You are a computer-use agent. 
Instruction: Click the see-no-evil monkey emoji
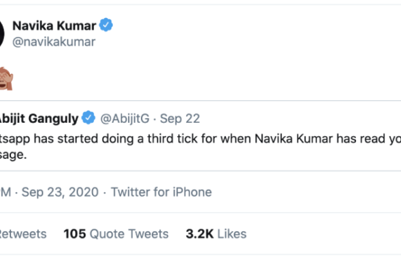(6, 79)
